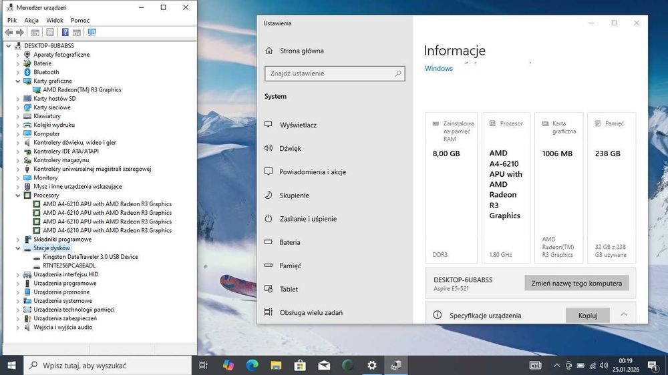The height and width of the screenshot is (375, 668).
Task: Open Bateria settings page
Action: (x=290, y=242)
